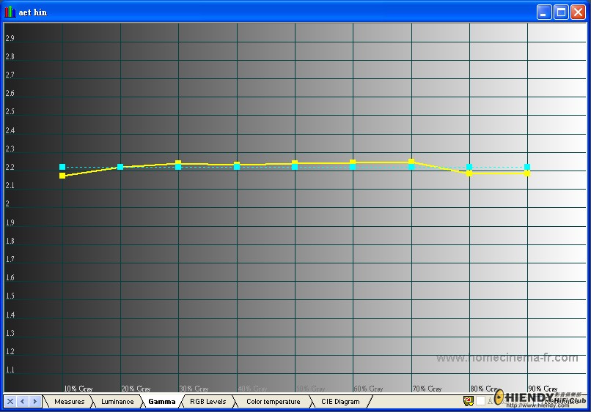Close the aet hin window

tap(578, 12)
